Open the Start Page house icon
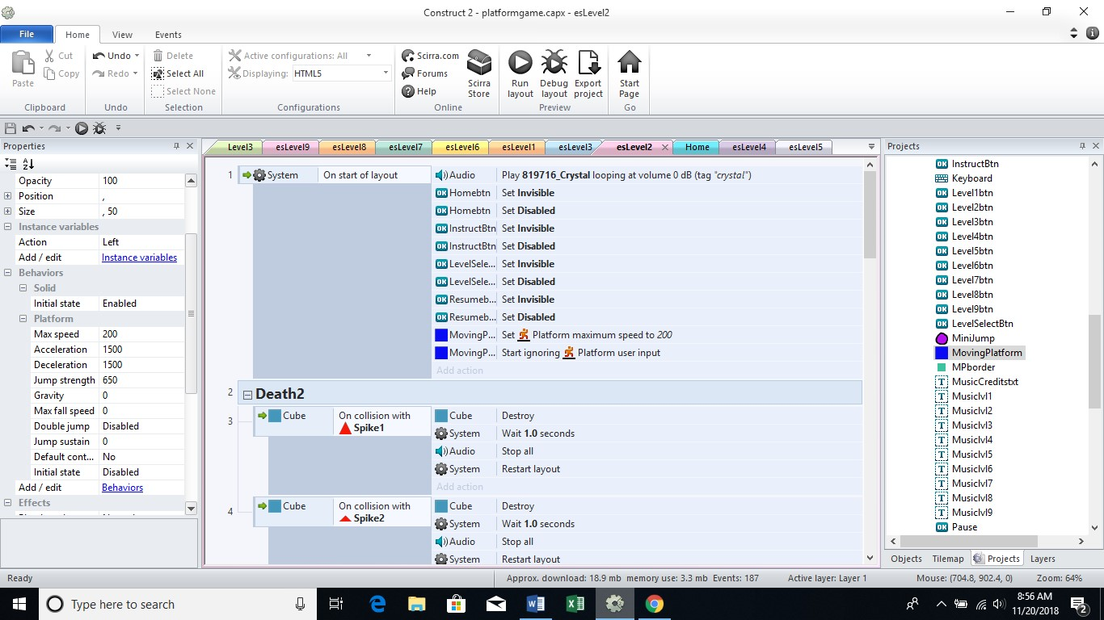This screenshot has height=620, width=1104. tap(629, 73)
